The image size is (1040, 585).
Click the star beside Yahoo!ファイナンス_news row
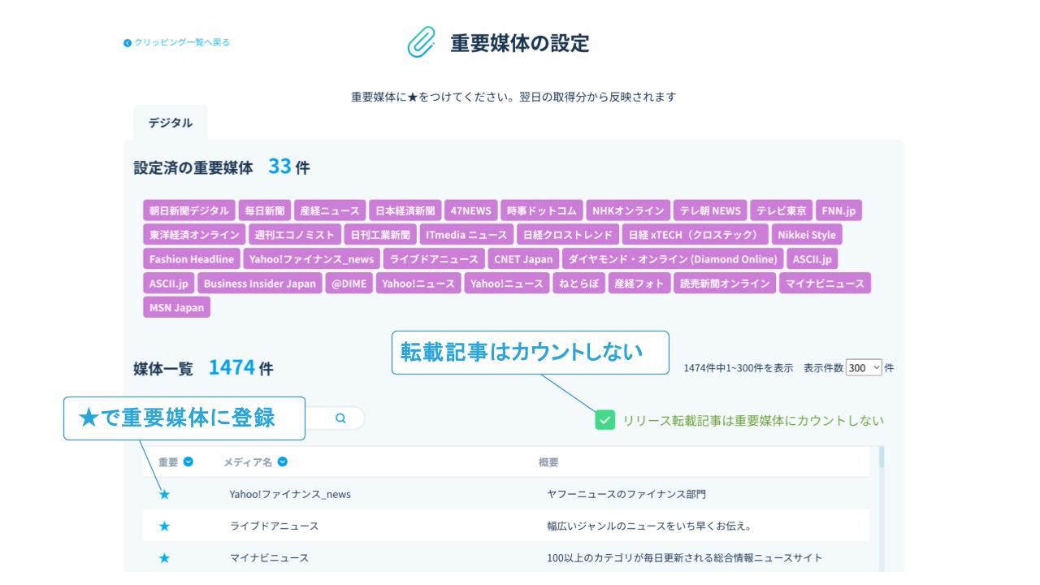coord(164,494)
